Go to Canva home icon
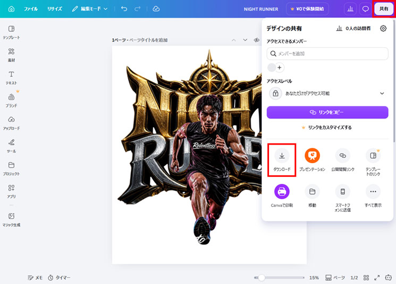This screenshot has width=396, height=284. (11, 9)
